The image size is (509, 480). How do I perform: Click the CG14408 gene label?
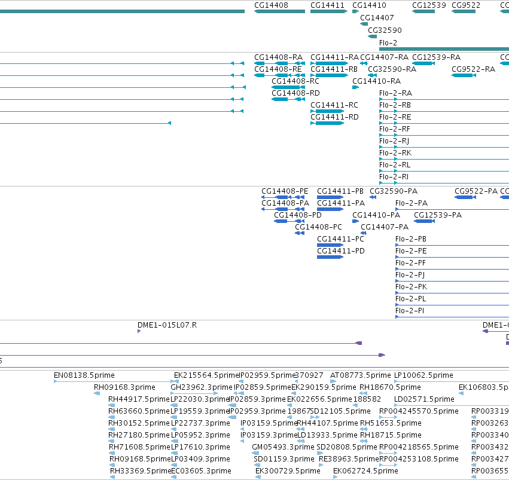[x=271, y=5]
